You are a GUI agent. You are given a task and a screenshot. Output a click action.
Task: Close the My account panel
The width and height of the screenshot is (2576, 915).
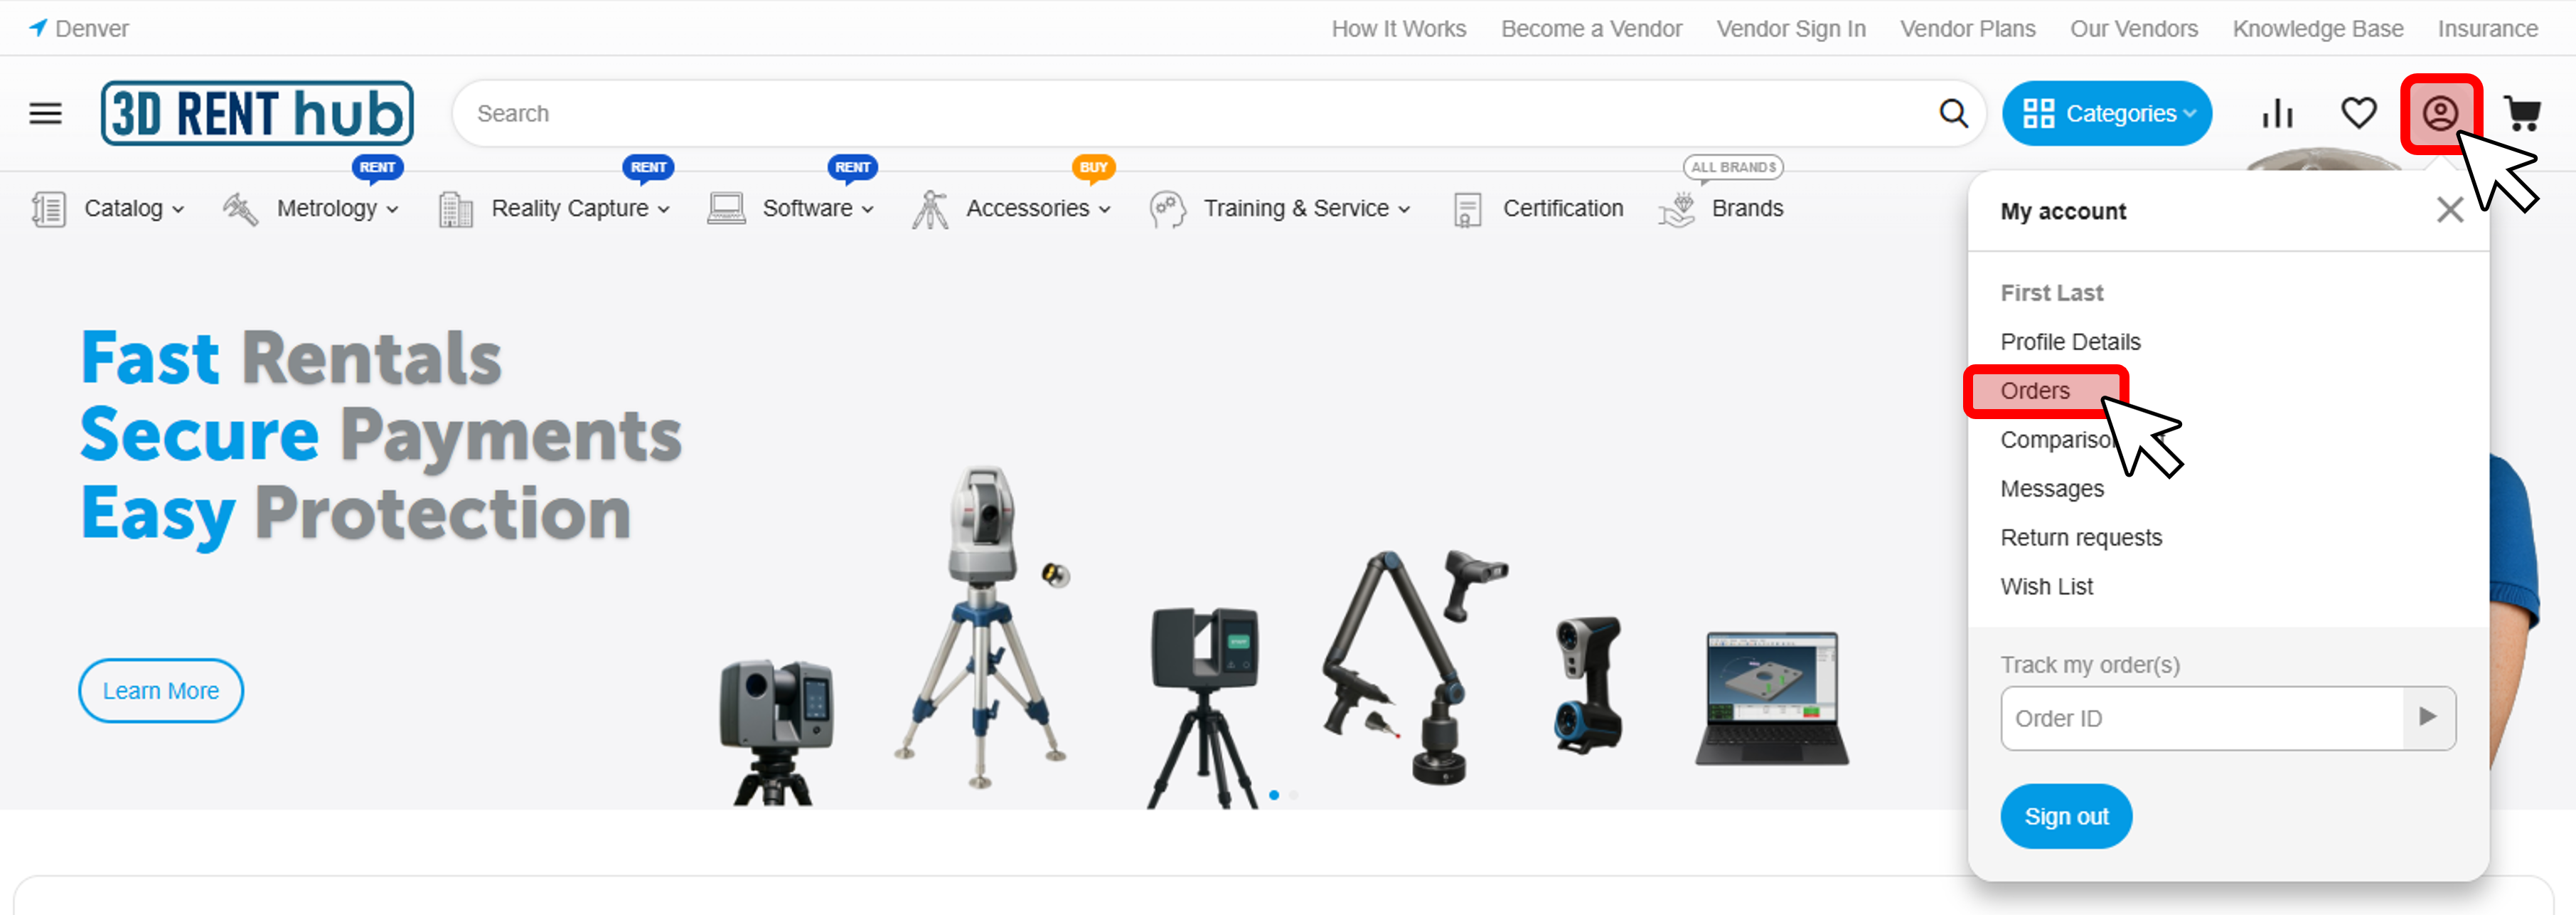pos(2449,210)
